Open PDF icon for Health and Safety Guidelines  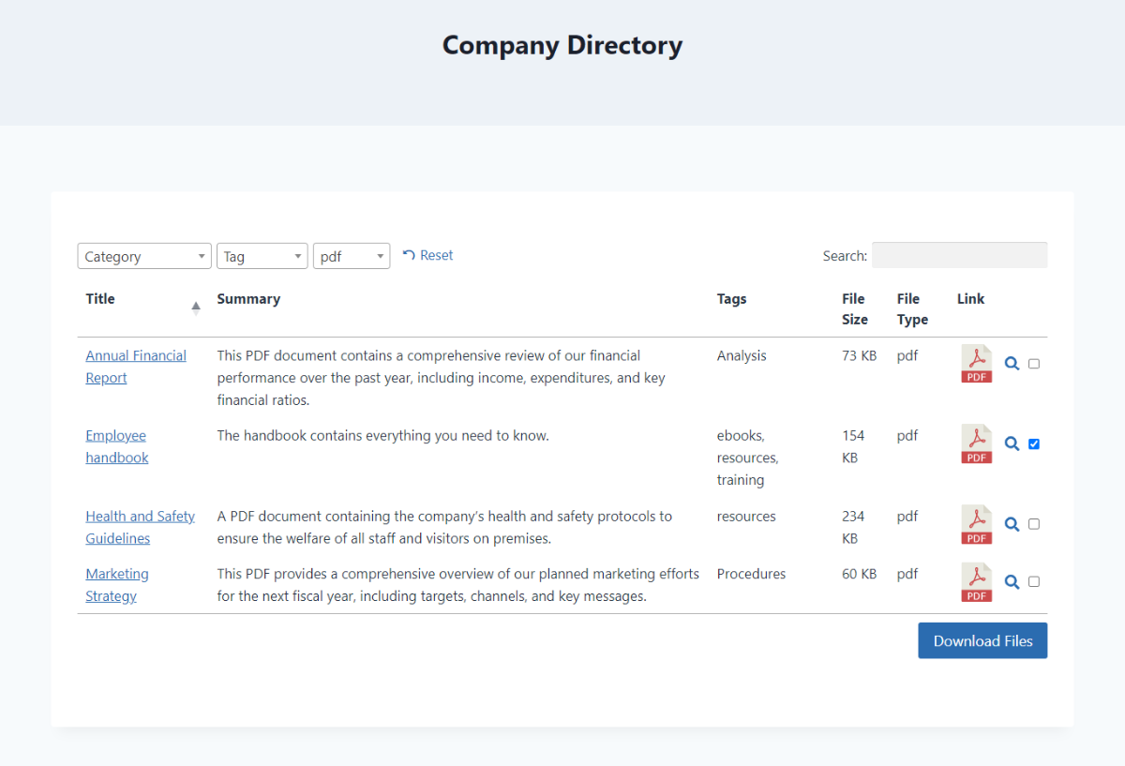click(x=977, y=524)
